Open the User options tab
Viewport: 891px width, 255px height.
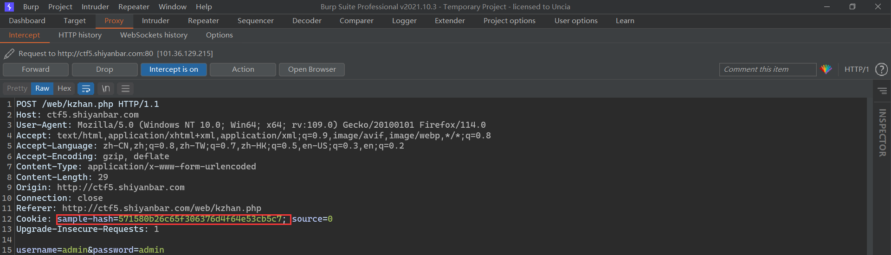point(576,21)
